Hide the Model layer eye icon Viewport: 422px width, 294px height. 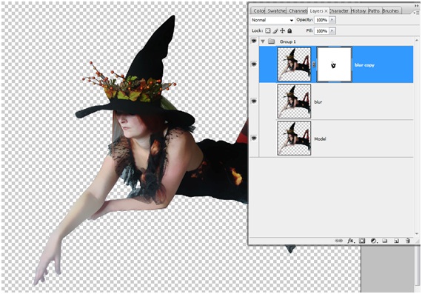point(254,138)
